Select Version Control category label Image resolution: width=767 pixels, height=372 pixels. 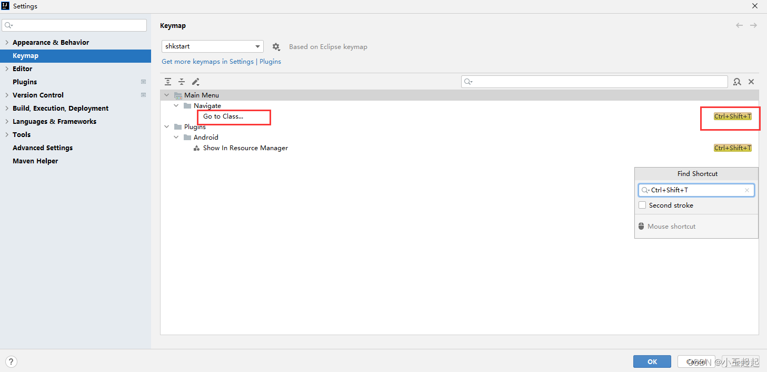pyautogui.click(x=38, y=95)
